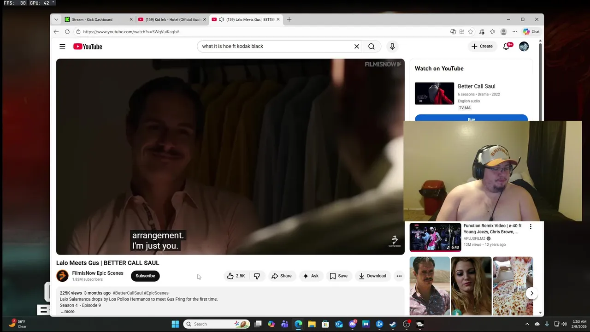
Task: Open Steam from taskbar
Action: pyautogui.click(x=393, y=324)
